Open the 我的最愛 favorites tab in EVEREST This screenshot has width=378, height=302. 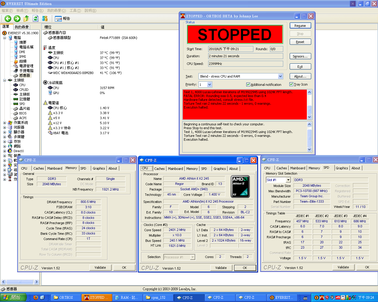[22, 27]
